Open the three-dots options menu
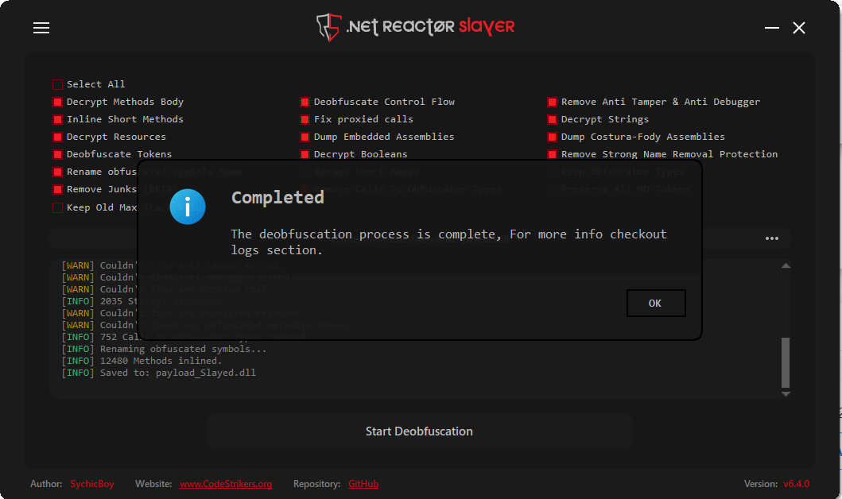The width and height of the screenshot is (842, 499). tap(771, 238)
